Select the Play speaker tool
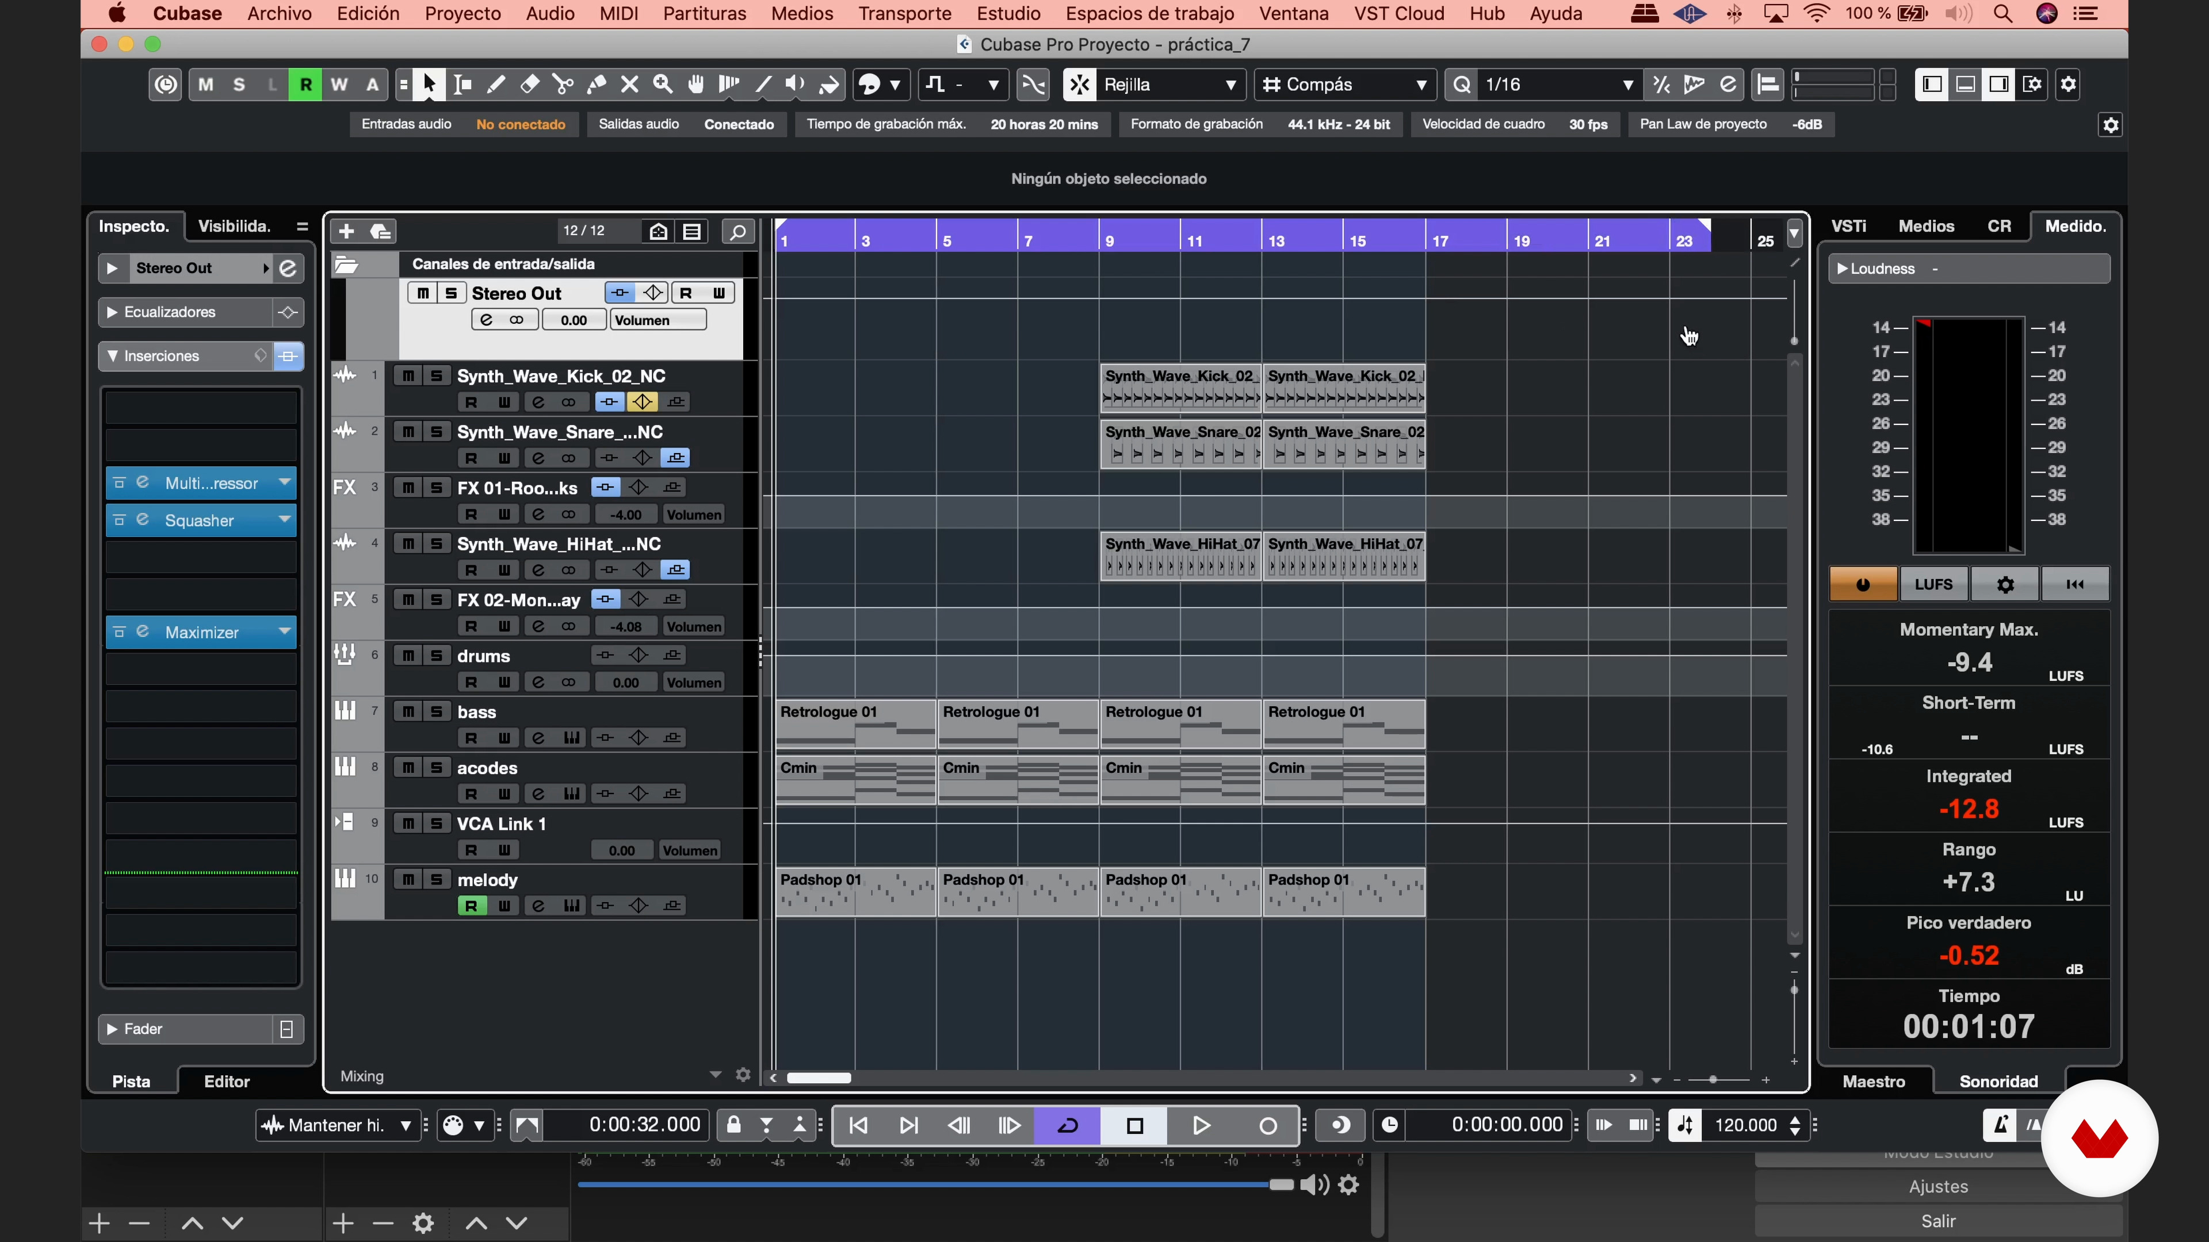This screenshot has height=1242, width=2209. [796, 84]
